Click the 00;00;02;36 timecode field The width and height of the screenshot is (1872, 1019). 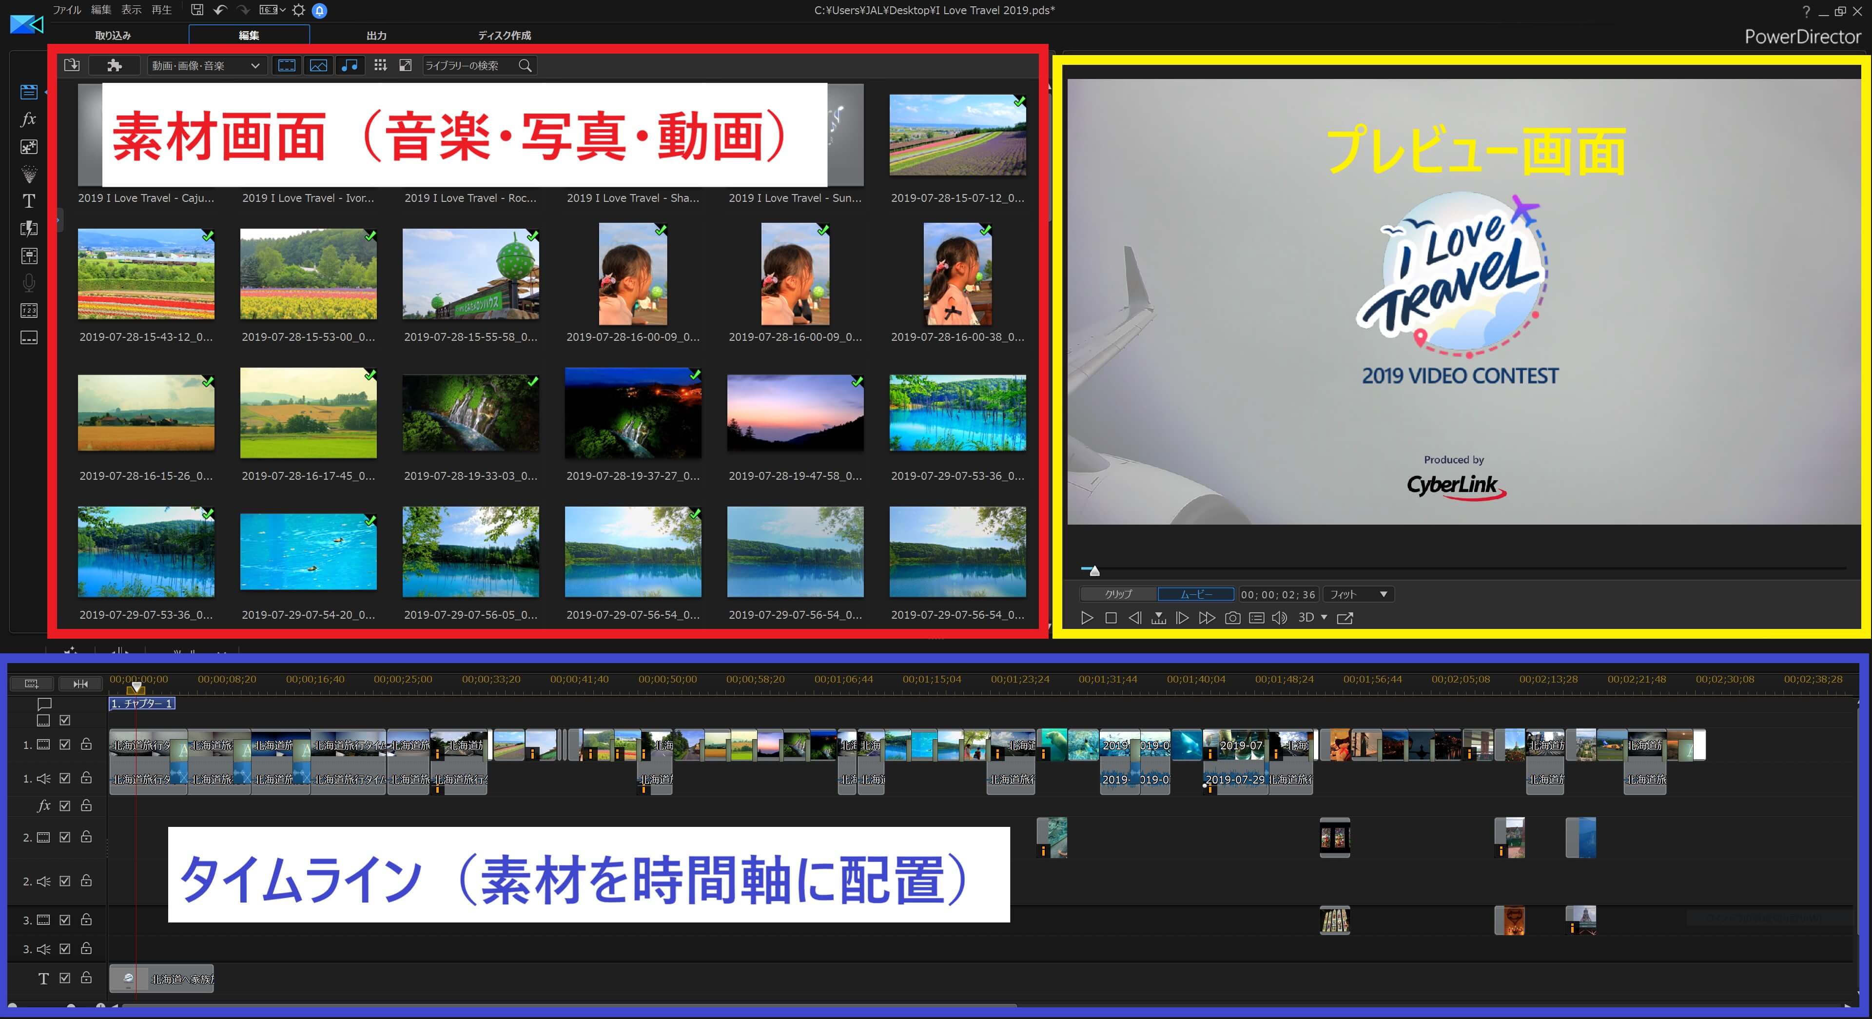click(1278, 594)
